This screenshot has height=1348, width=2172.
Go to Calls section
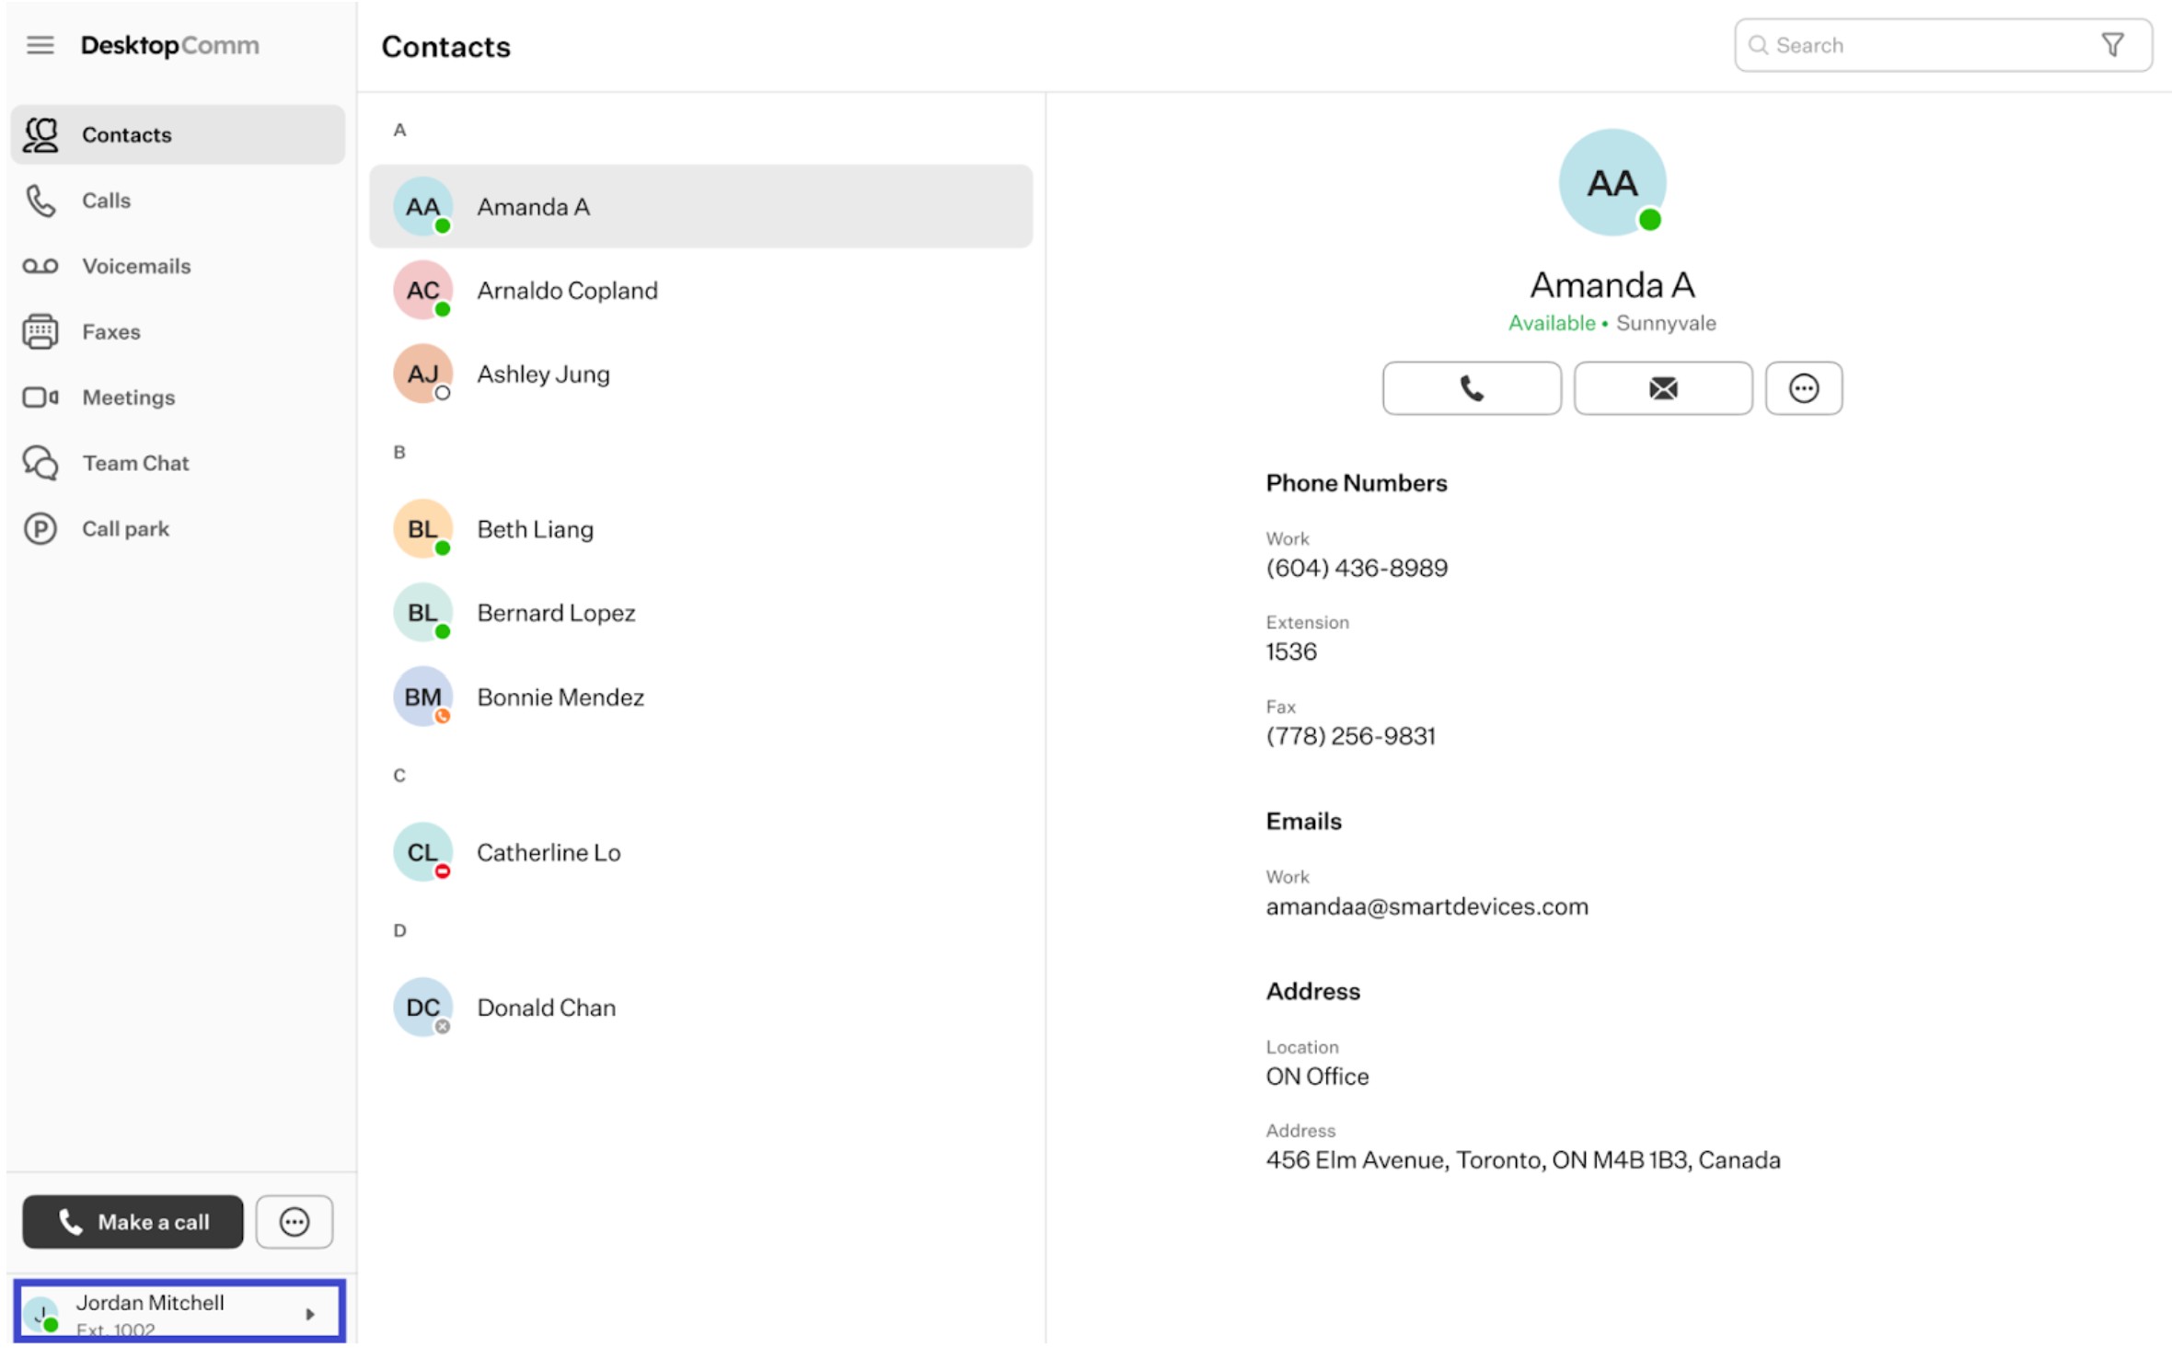[178, 201]
